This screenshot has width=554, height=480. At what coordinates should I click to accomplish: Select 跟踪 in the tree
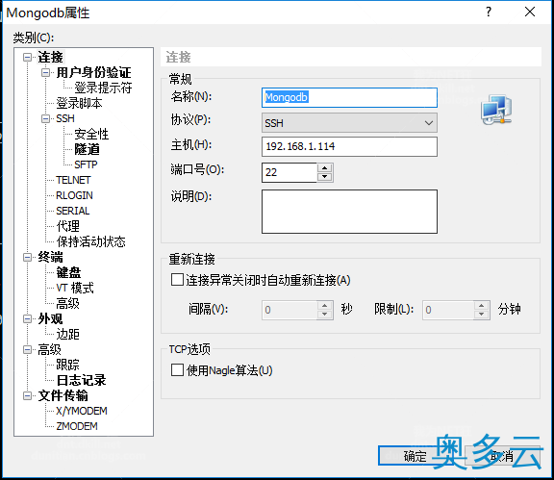[x=68, y=365]
